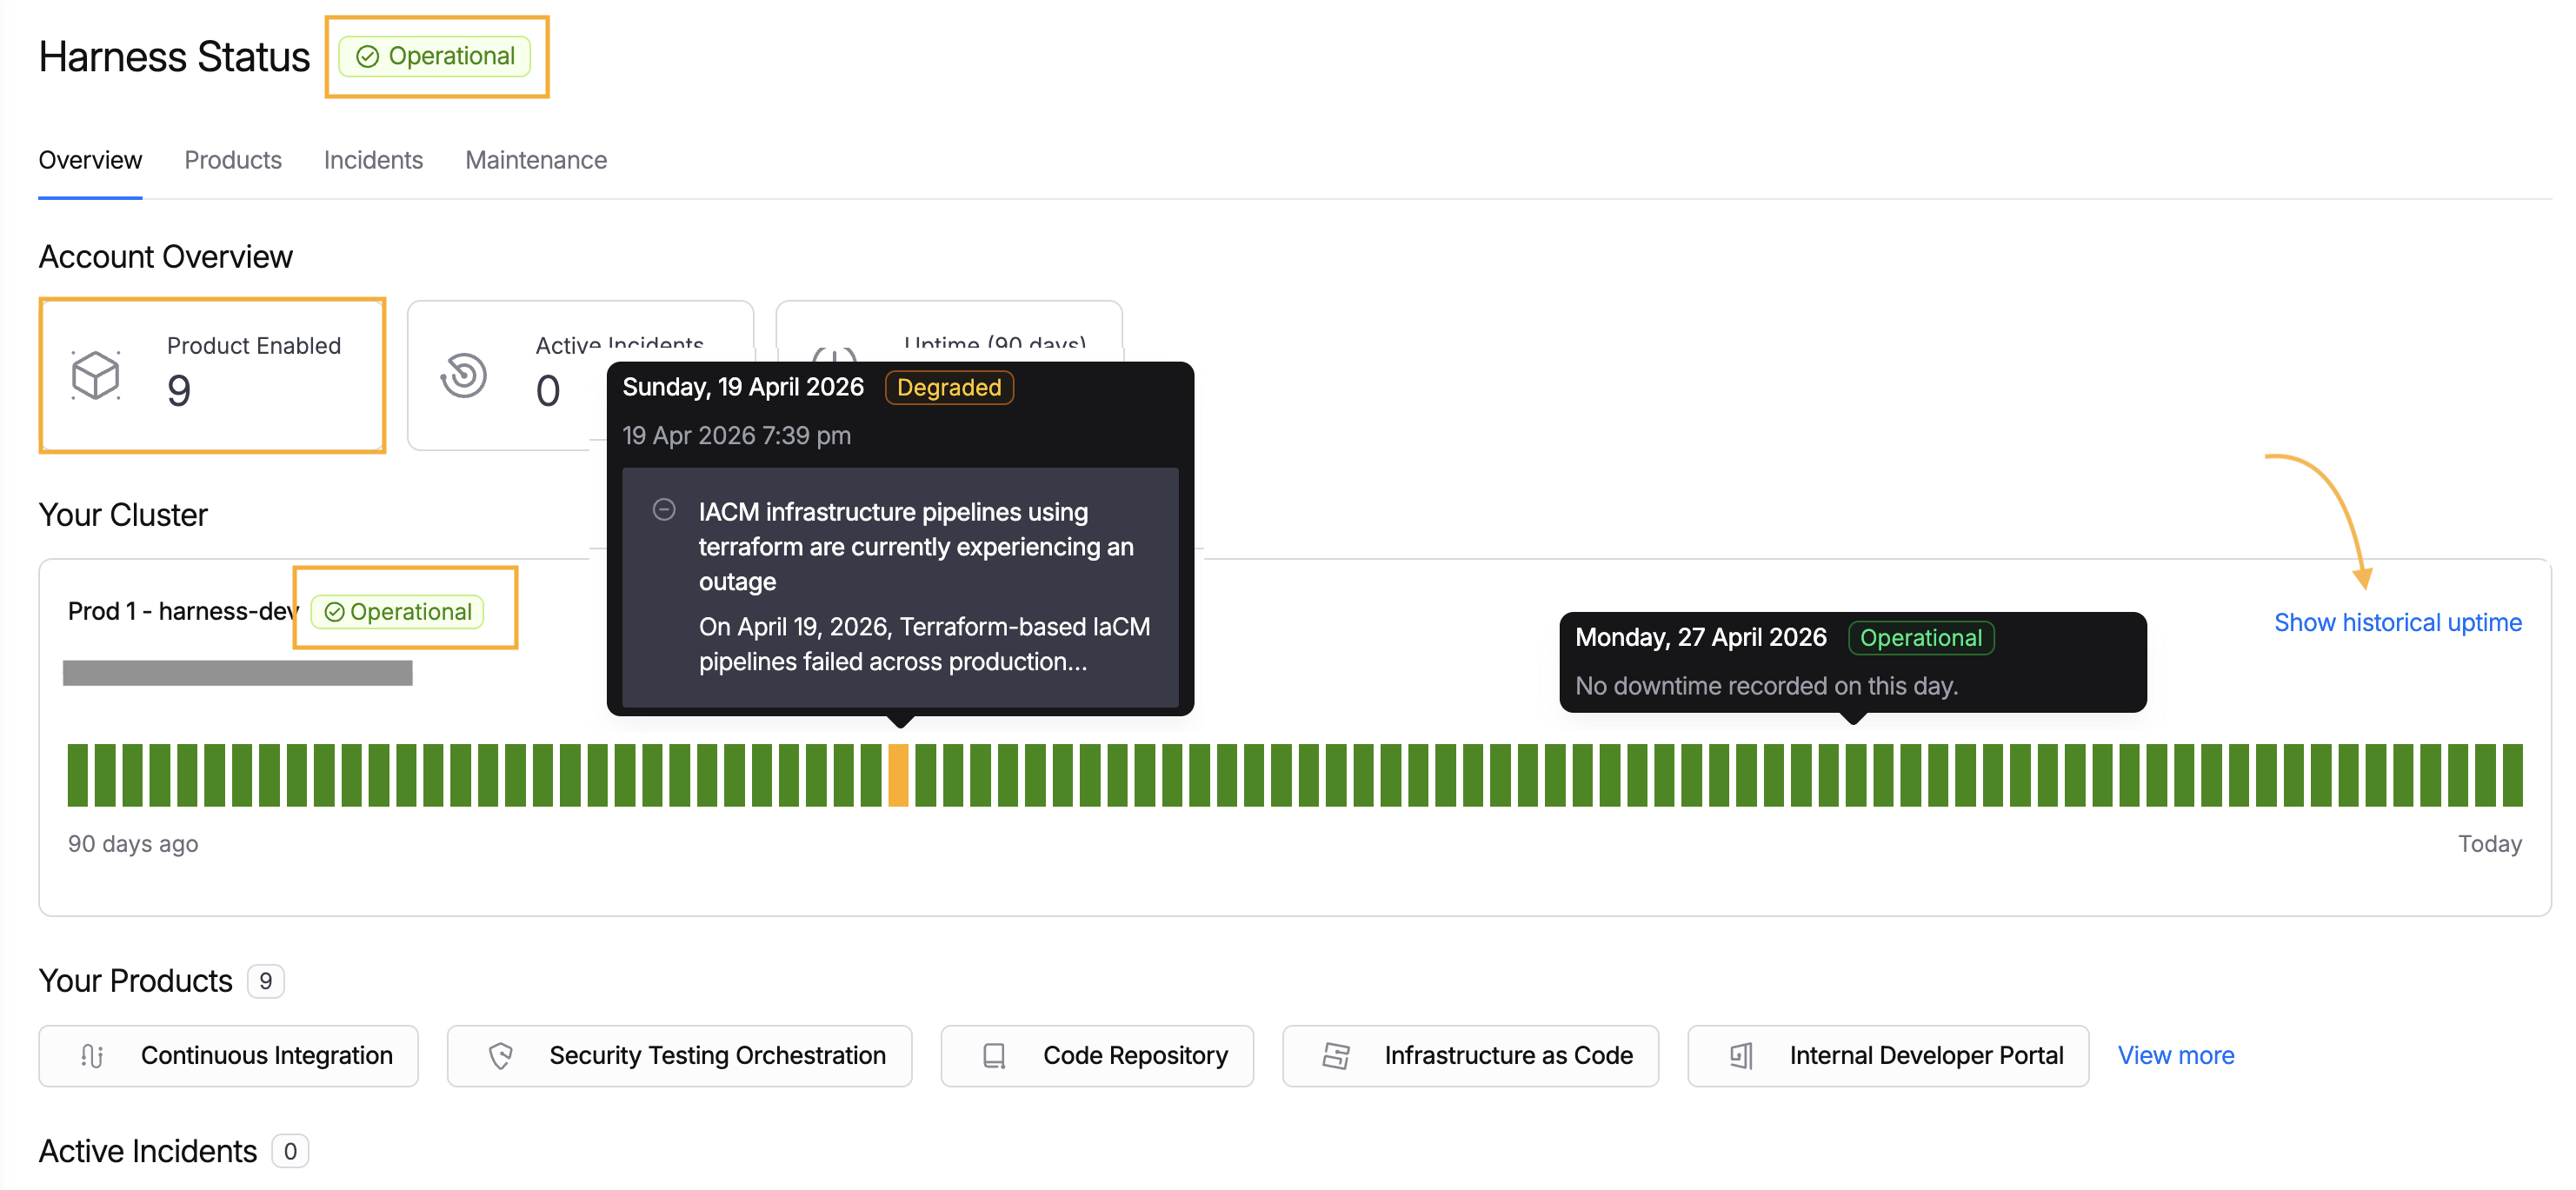Click the cube icon in Product Enabled card

(x=96, y=376)
